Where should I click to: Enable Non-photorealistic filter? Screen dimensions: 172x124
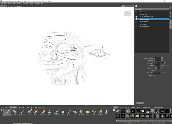137,27
